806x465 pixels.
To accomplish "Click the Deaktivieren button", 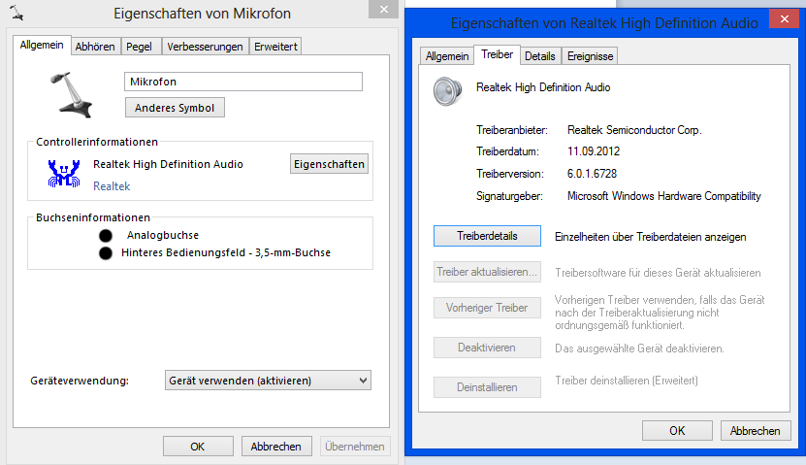I will point(487,348).
